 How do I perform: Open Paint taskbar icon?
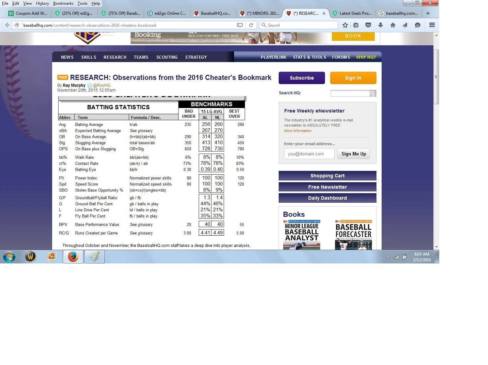(x=94, y=257)
